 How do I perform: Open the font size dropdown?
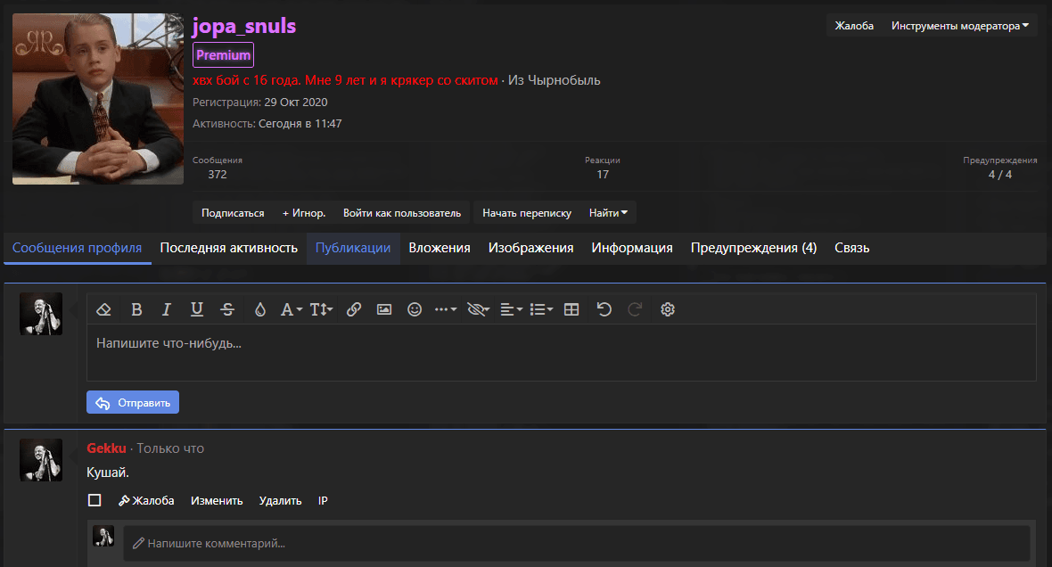(321, 309)
